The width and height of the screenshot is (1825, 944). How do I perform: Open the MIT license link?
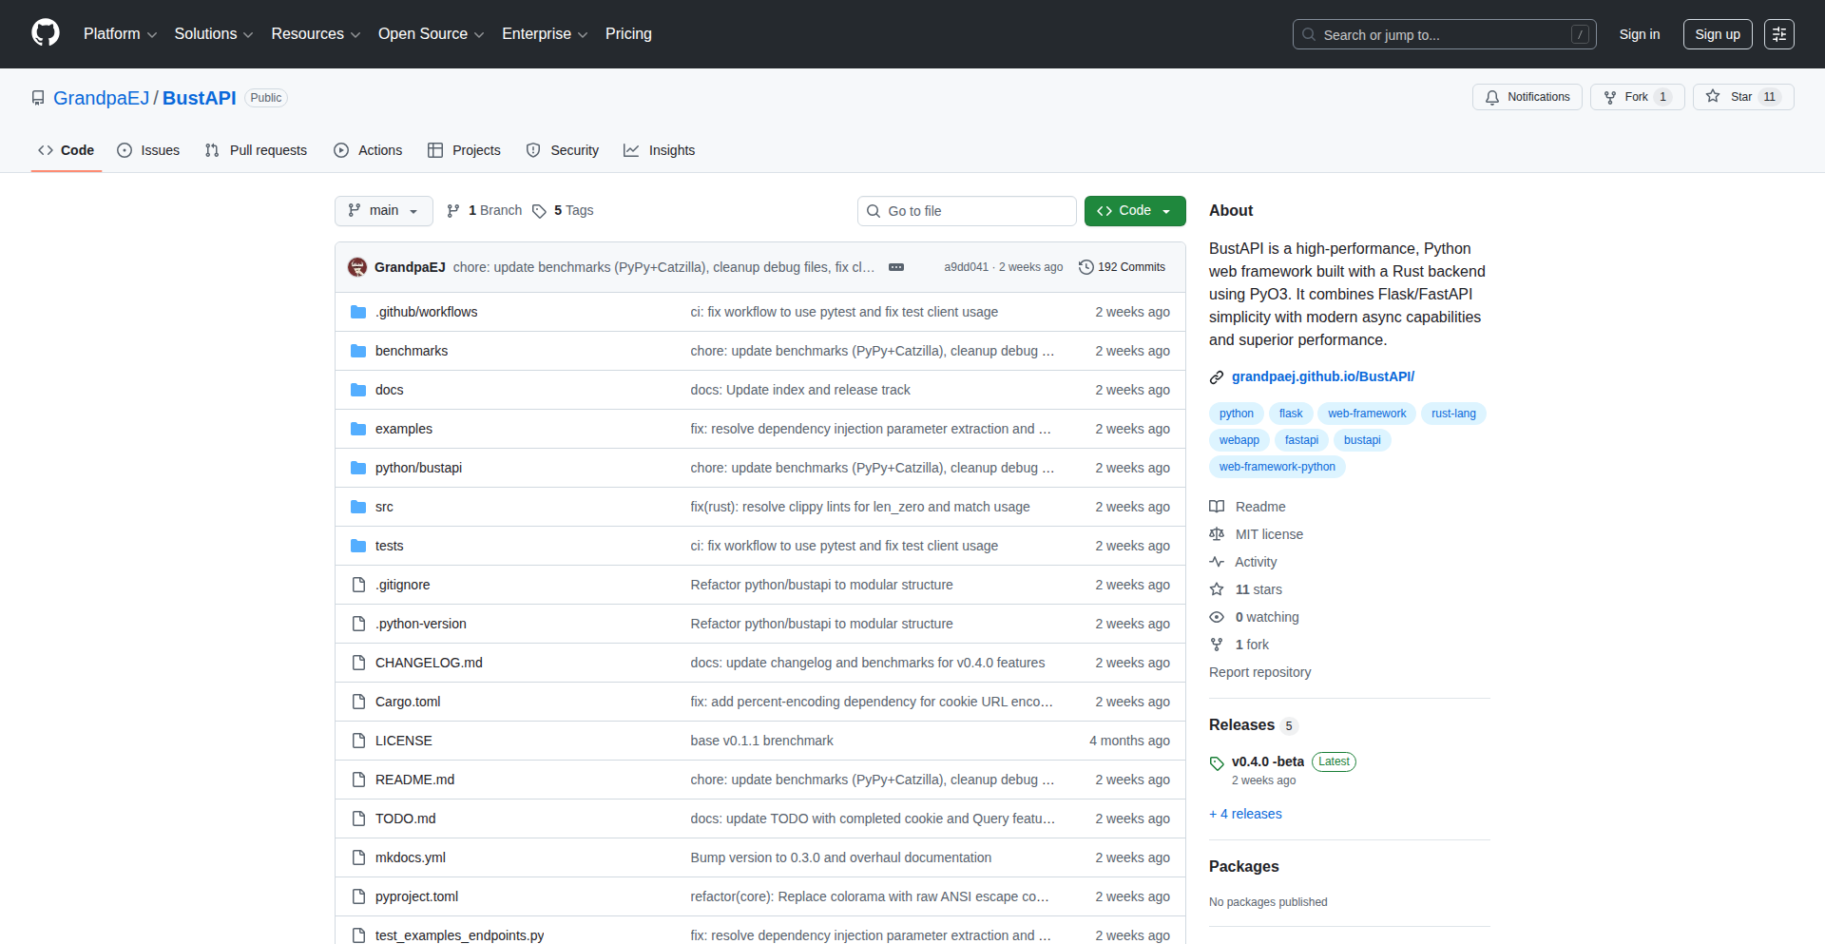1257,534
